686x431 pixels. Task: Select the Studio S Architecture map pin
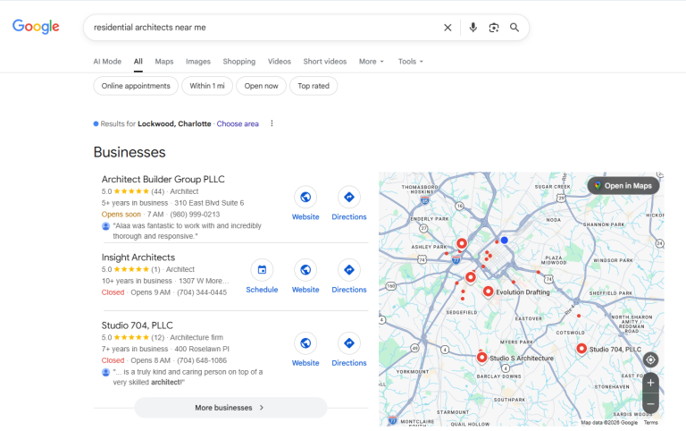coord(481,358)
